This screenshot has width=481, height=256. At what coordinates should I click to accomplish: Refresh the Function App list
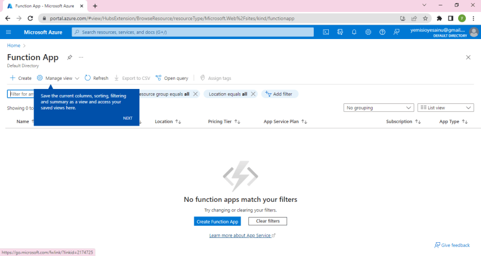pyautogui.click(x=97, y=78)
